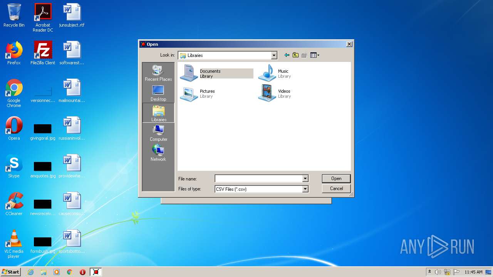The width and height of the screenshot is (493, 277).
Task: Select FileZilla Client desktop shortcut
Action: click(x=43, y=53)
